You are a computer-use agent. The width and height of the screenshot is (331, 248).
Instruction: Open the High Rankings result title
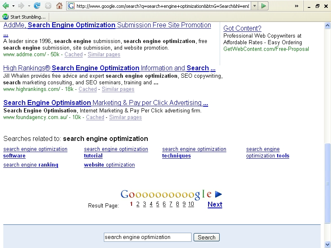[x=109, y=68]
